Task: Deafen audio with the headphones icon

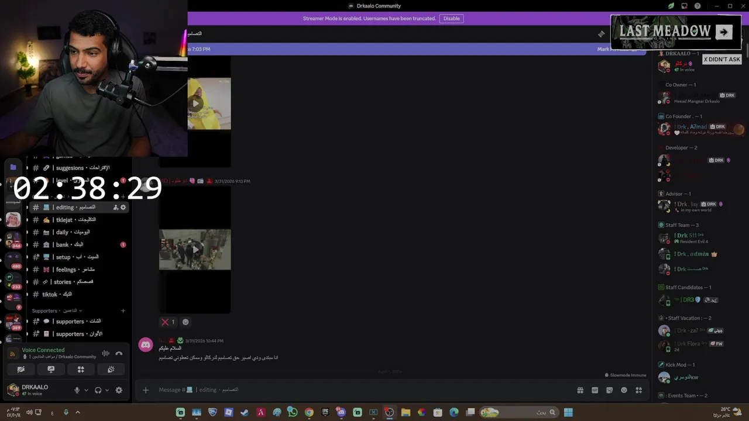Action: 98,390
